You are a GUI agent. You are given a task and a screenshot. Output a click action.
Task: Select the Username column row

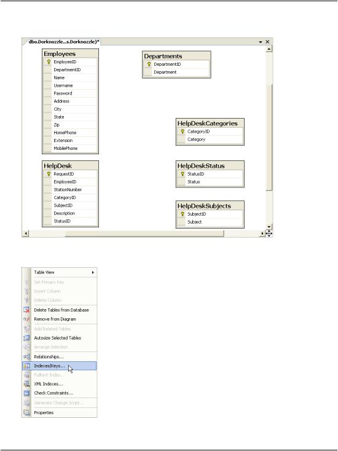pos(71,85)
